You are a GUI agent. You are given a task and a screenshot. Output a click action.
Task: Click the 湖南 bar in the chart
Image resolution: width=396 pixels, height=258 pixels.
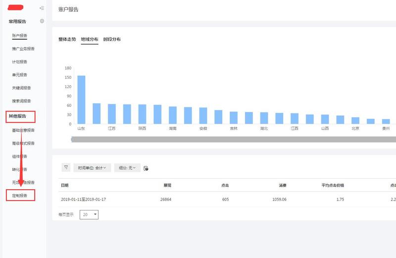point(173,115)
